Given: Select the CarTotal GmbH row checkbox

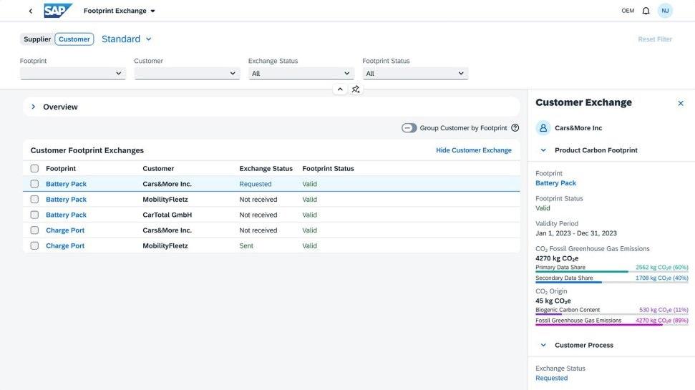Looking at the screenshot, I should [x=34, y=215].
